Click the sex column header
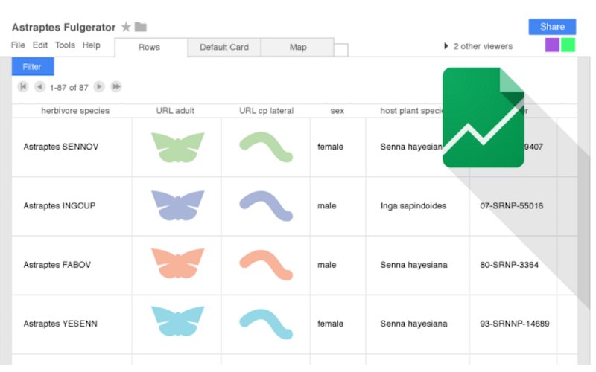Screen dimensions: 596x372 [337, 111]
